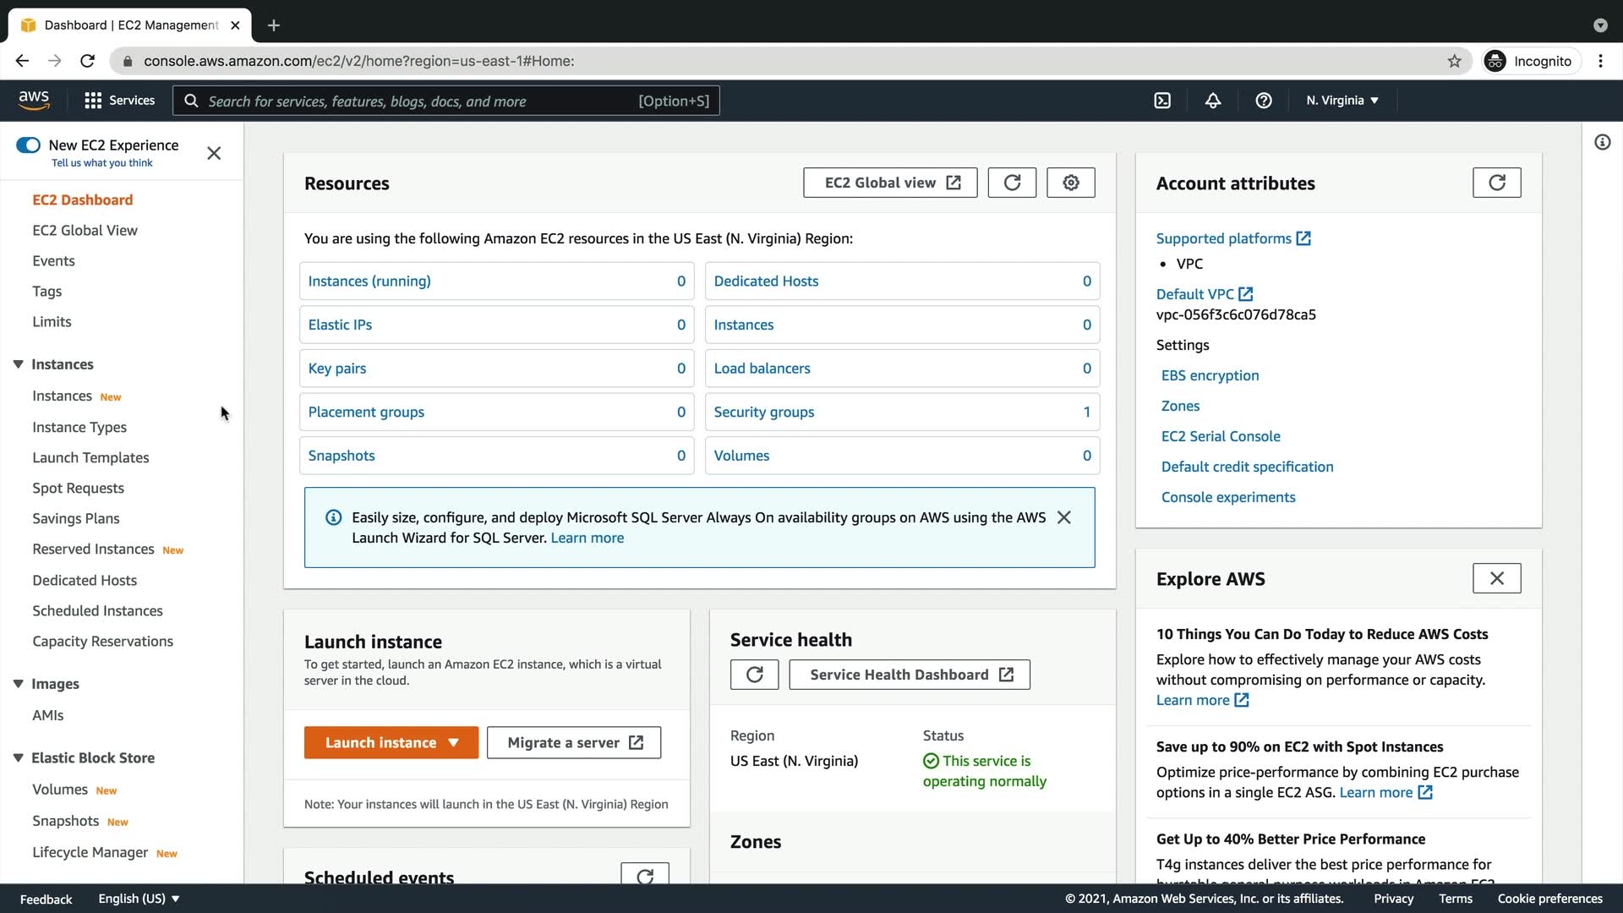
Task: Expand the Launch instance dropdown arrow
Action: [454, 743]
